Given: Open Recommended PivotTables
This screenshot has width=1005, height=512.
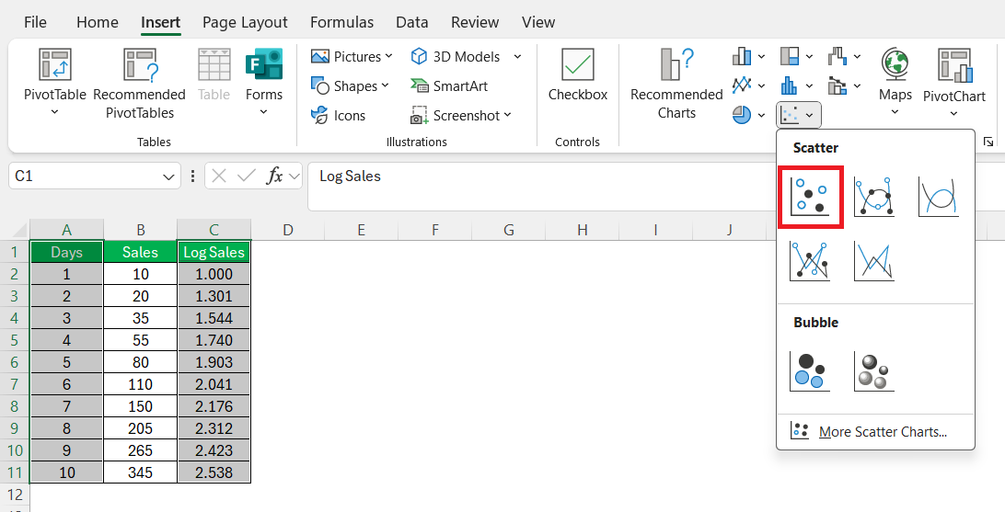Looking at the screenshot, I should click(139, 84).
